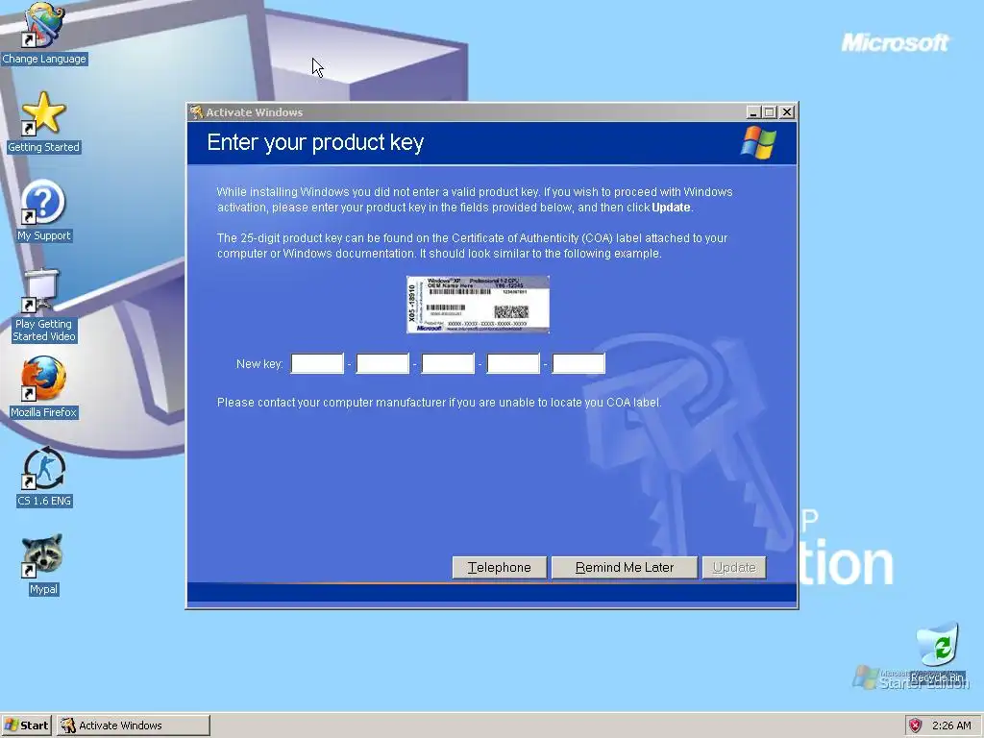This screenshot has width=984, height=738.
Task: Click the Telephone button
Action: tap(500, 567)
